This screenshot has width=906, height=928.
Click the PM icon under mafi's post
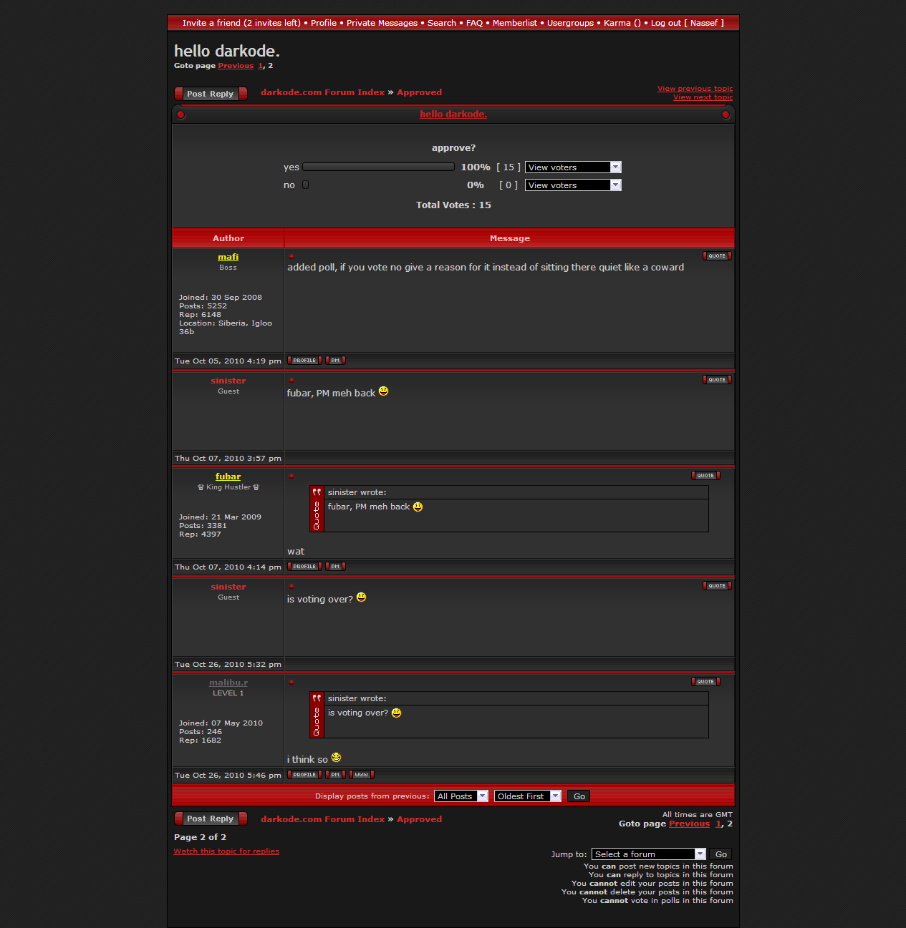click(x=335, y=361)
